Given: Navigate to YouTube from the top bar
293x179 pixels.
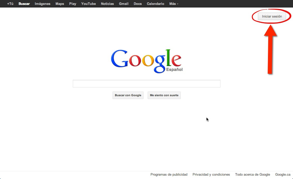Looking at the screenshot, I should coord(88,4).
